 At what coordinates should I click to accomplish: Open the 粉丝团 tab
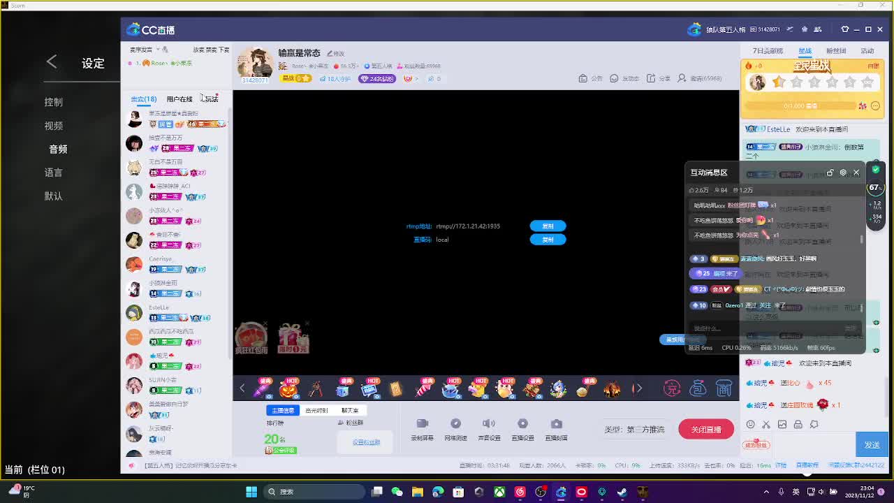tap(836, 51)
